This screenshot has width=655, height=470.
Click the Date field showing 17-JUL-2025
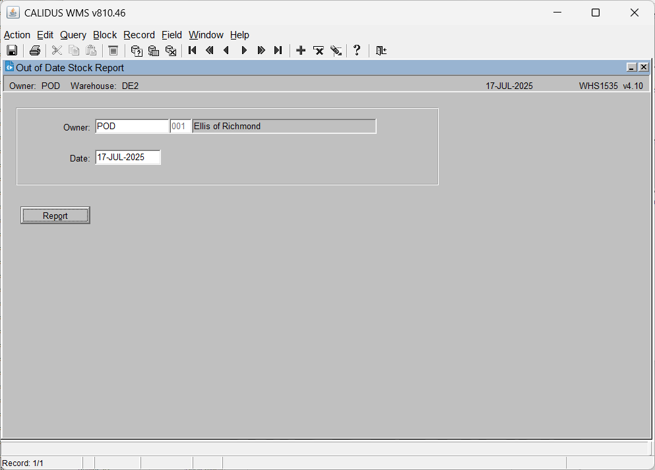coord(128,158)
